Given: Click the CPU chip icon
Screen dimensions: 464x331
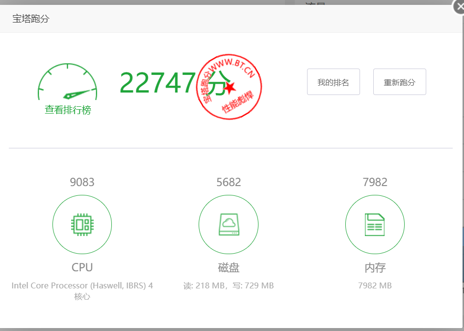Looking at the screenshot, I should [82, 225].
